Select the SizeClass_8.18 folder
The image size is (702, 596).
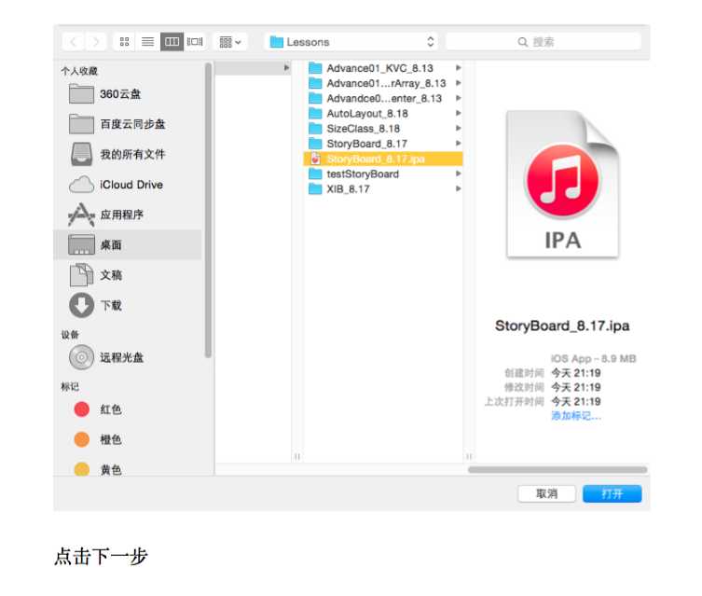point(383,129)
